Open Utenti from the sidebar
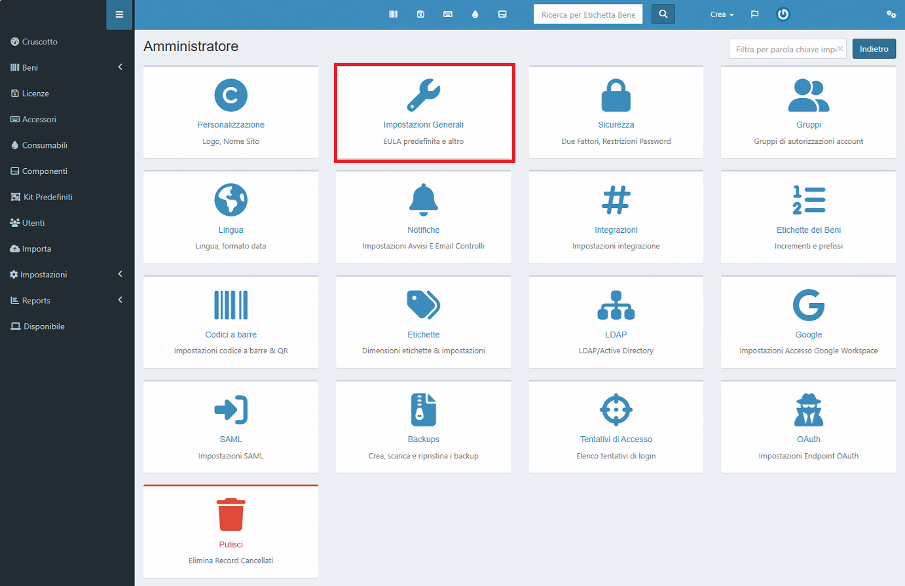Image resolution: width=905 pixels, height=586 pixels. coord(33,223)
